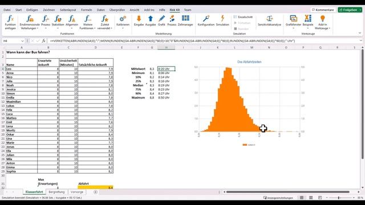Select cell H4 showing 8:20 Uhr
This screenshot has width=365, height=205.
pos(166,69)
